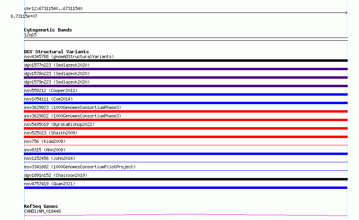Open dgv1578n223 (Sedlazeck2020) label

[57, 73]
